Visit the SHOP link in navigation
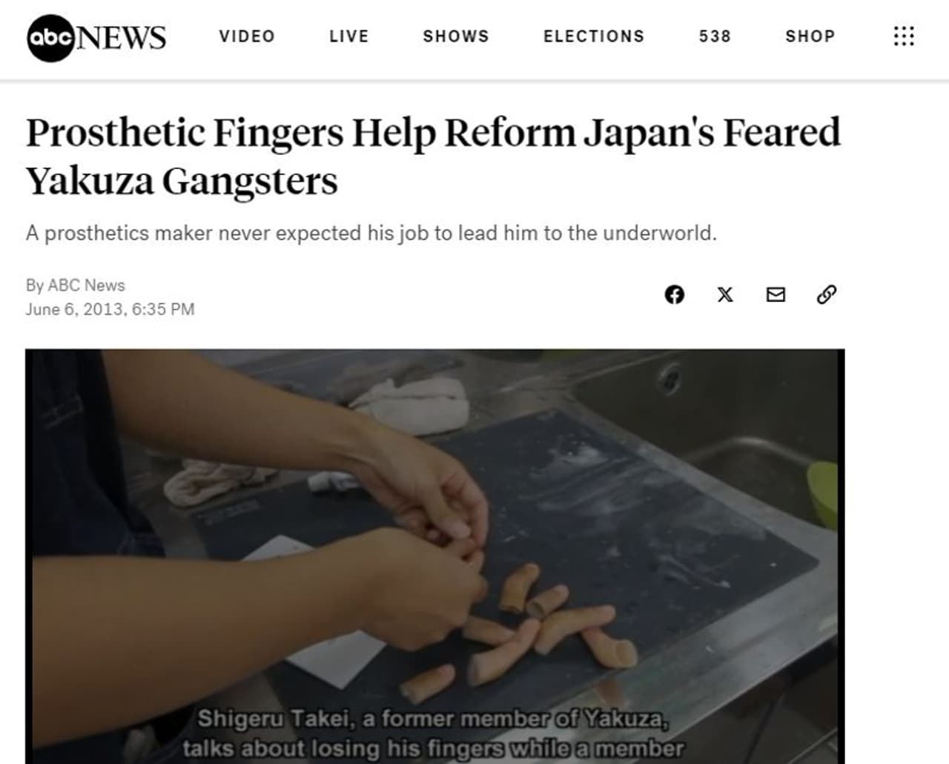The image size is (949, 764). click(810, 36)
